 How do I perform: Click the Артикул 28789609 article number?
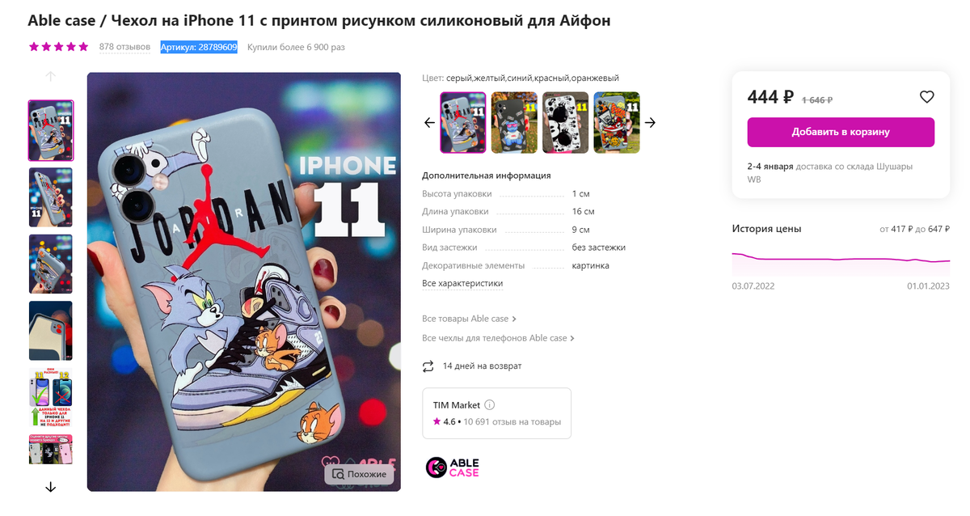pyautogui.click(x=199, y=47)
